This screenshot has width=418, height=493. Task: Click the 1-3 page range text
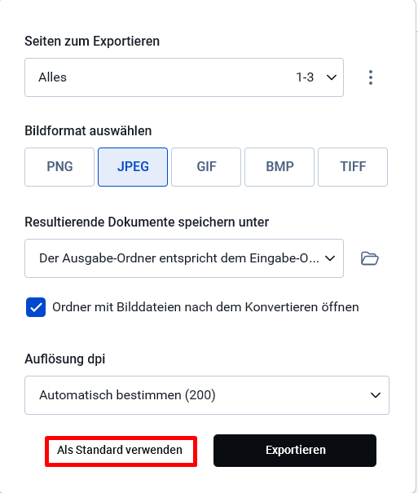click(305, 77)
